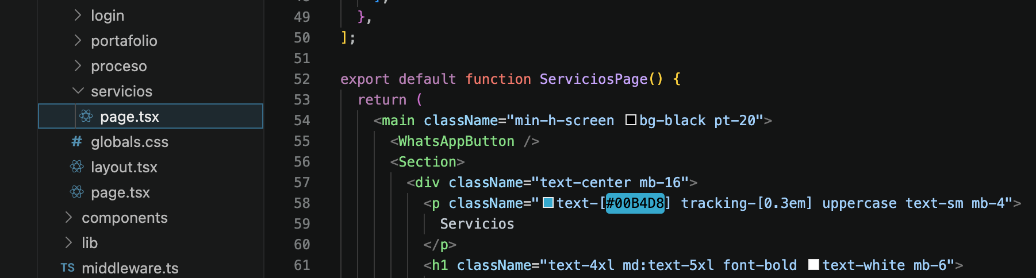The image size is (1036, 278).
Task: Open the root page.tsx under layout.tsx
Action: 151,192
